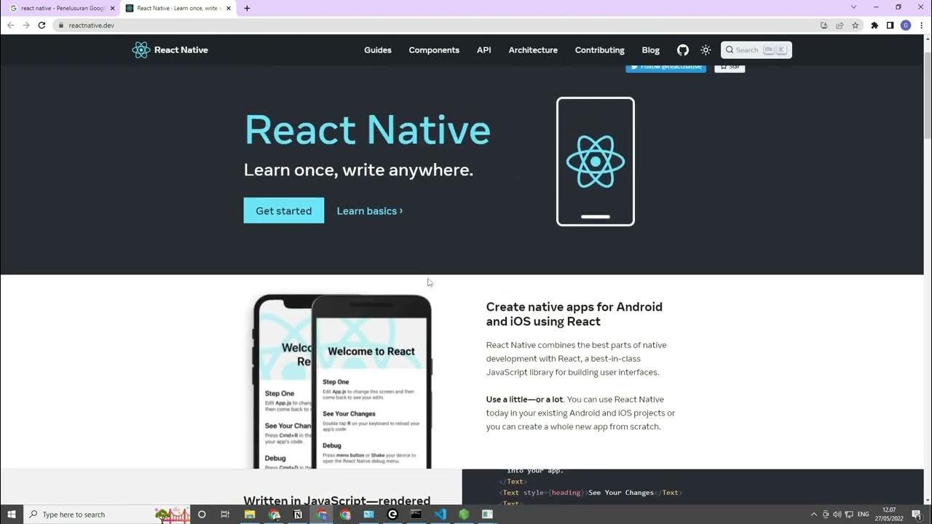This screenshot has width=932, height=524.
Task: Open the green Node.js icon on taskbar
Action: (x=464, y=515)
